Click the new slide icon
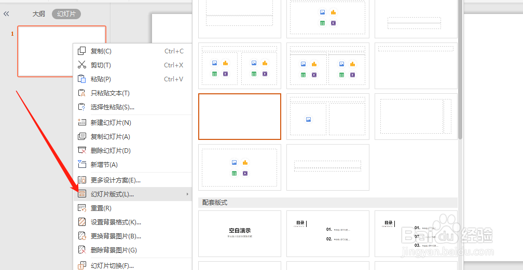Viewport: 523px width, 270px height. [x=82, y=122]
